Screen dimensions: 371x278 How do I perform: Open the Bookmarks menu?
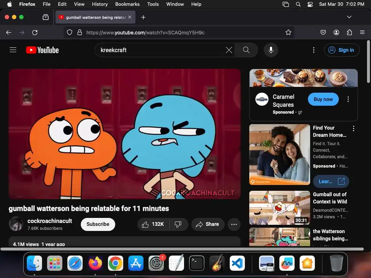127,4
